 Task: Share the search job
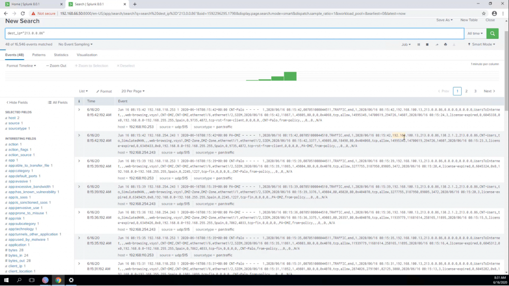click(436, 44)
